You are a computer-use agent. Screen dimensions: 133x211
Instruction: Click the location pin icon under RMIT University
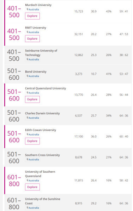(28, 32)
